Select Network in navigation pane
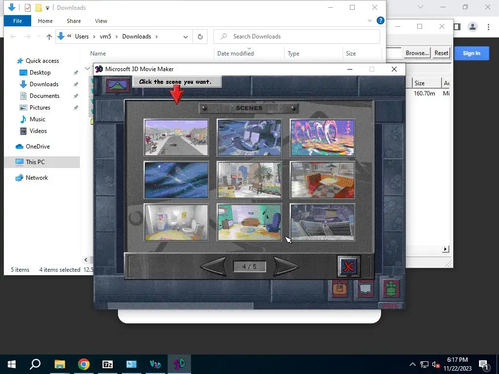This screenshot has height=374, width=499. [x=37, y=178]
